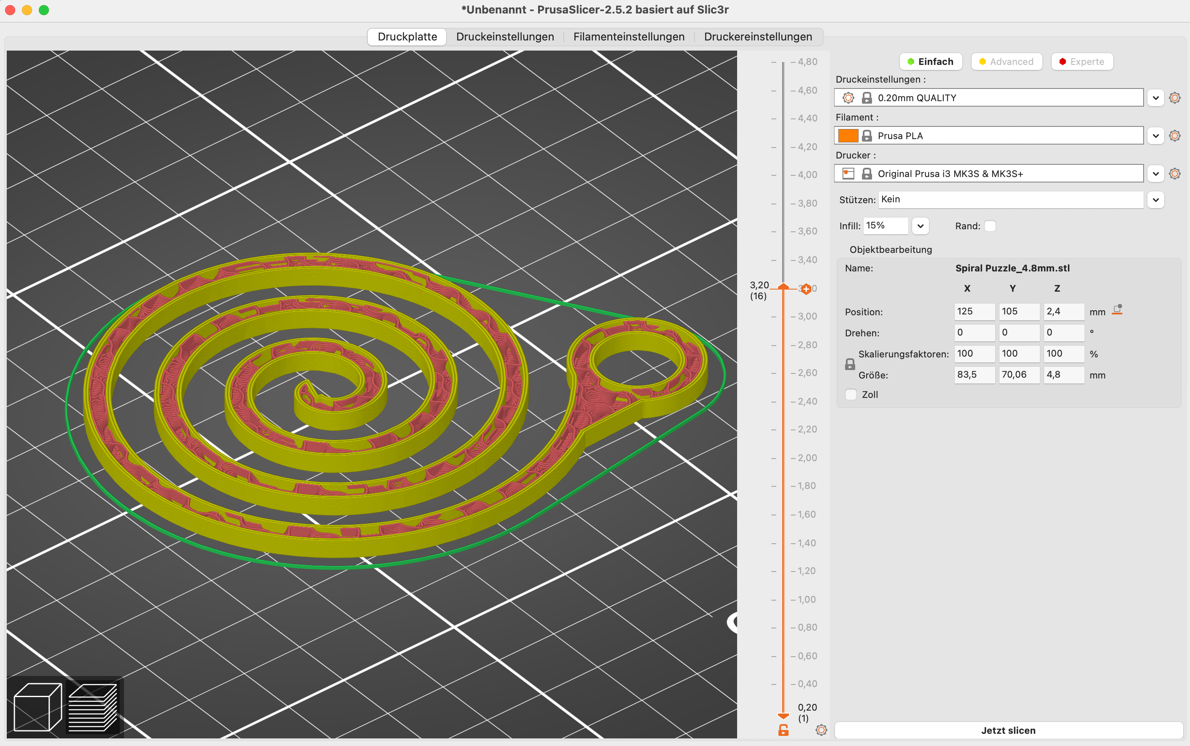
Task: Edit print settings preset gear icon
Action: pyautogui.click(x=1175, y=98)
